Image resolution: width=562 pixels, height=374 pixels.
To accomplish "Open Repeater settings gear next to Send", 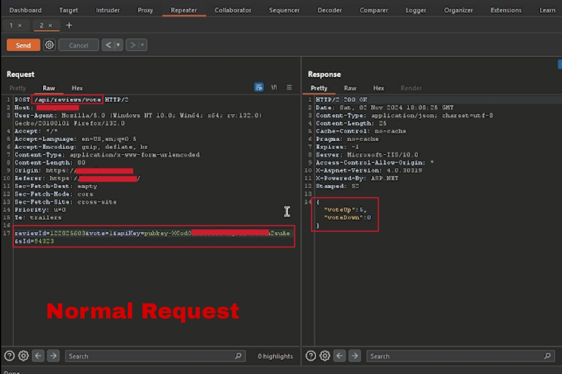I will pyautogui.click(x=49, y=45).
